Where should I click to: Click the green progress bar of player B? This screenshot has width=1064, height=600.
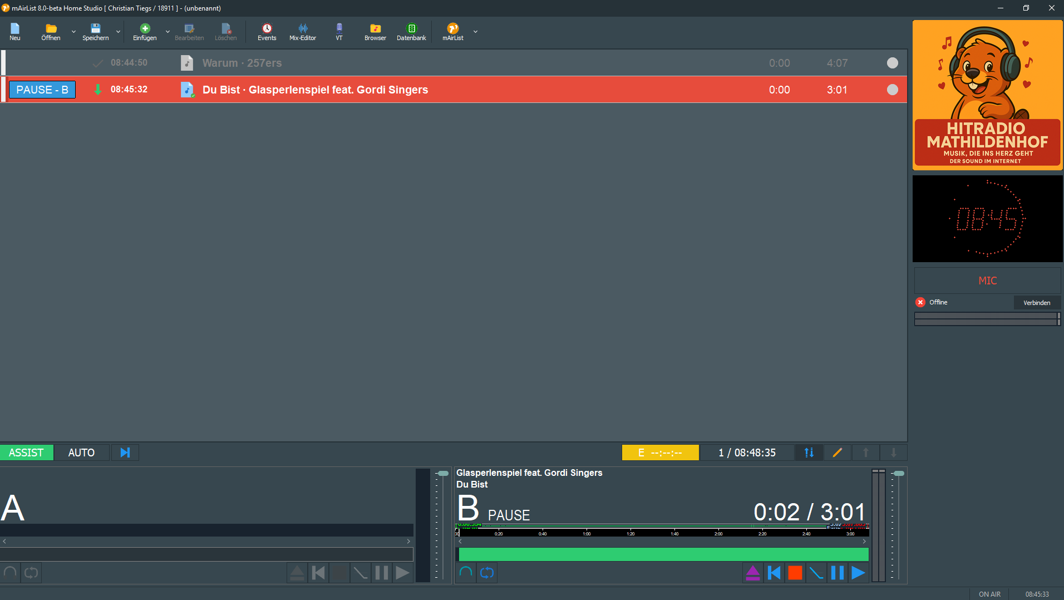pyautogui.click(x=663, y=554)
